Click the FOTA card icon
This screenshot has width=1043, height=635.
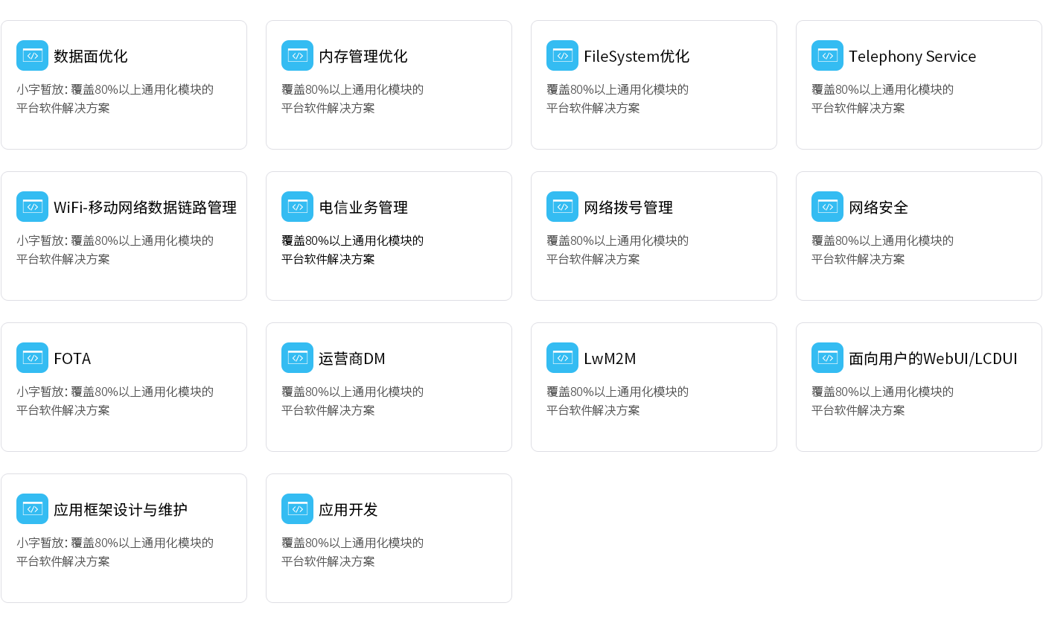[x=32, y=358]
